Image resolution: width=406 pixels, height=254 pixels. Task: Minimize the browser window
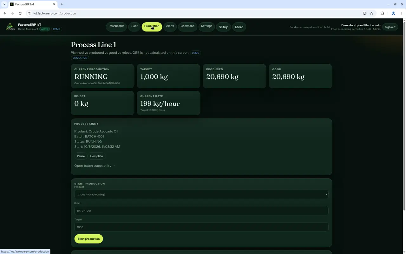tap(388, 4)
